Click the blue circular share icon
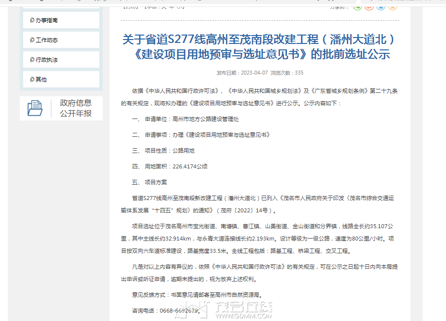This screenshot has width=446, height=321. pos(381,8)
